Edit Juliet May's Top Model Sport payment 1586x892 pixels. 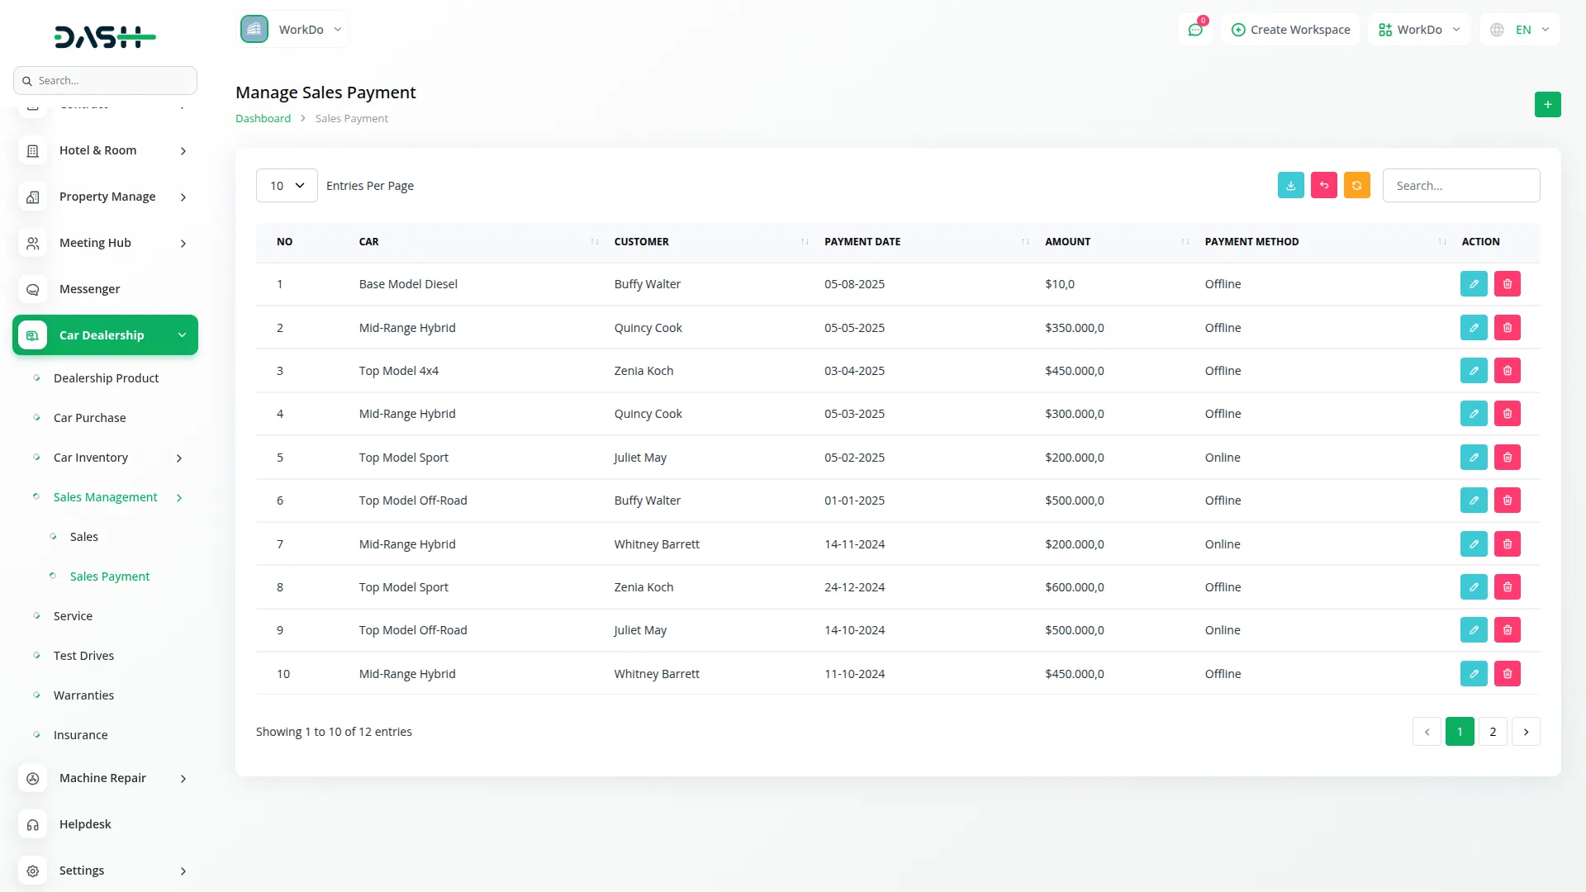click(x=1473, y=458)
